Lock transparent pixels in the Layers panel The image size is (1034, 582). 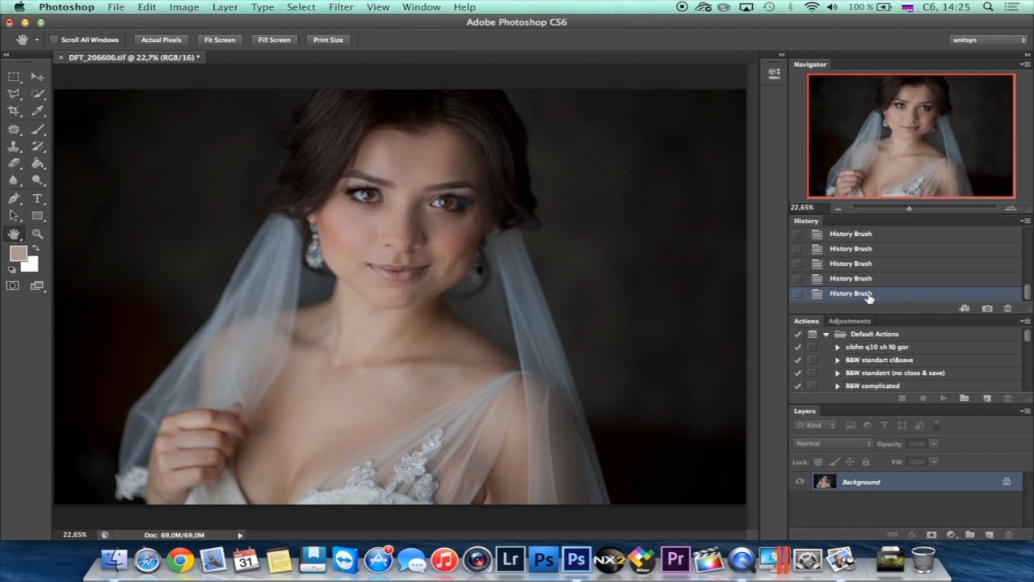point(818,462)
